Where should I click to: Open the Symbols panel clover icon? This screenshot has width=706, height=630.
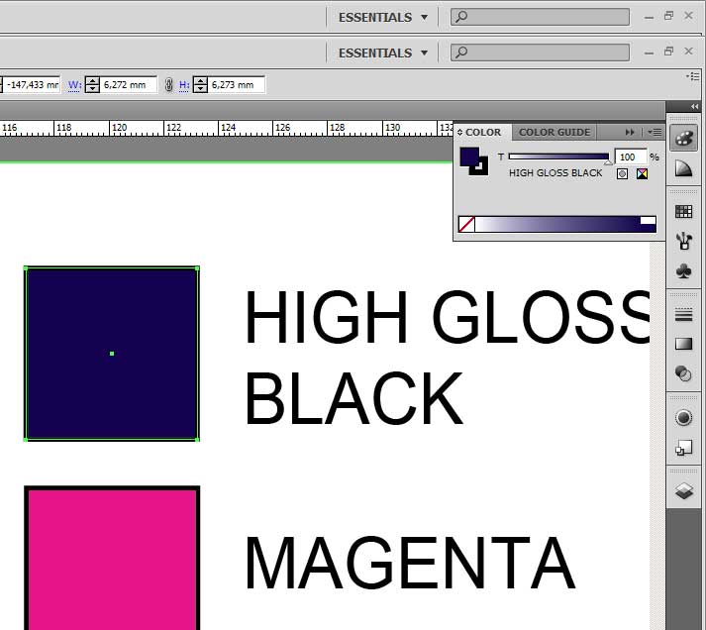pyautogui.click(x=683, y=270)
